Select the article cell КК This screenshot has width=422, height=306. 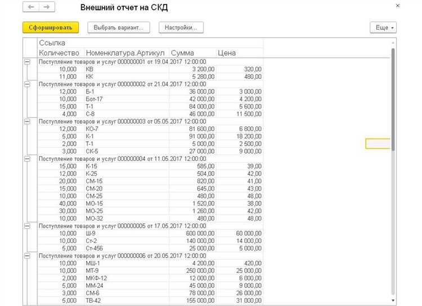point(127,76)
